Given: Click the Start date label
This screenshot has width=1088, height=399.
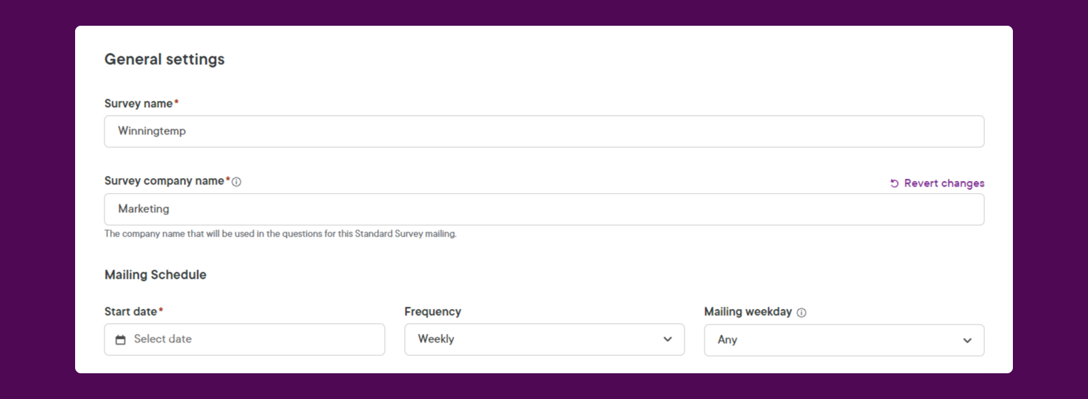Looking at the screenshot, I should (x=131, y=312).
